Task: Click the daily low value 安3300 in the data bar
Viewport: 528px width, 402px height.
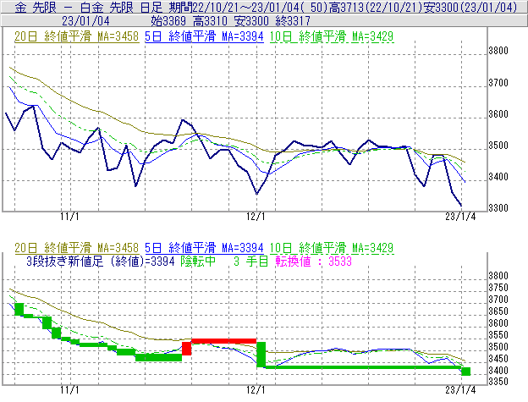Action: 251,21
